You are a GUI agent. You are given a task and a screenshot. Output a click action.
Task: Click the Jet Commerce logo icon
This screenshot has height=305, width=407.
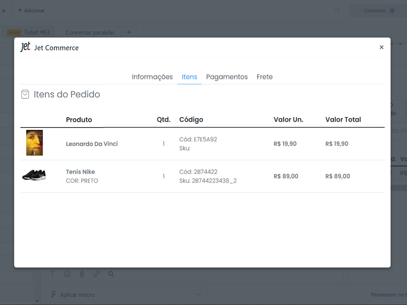pos(25,47)
